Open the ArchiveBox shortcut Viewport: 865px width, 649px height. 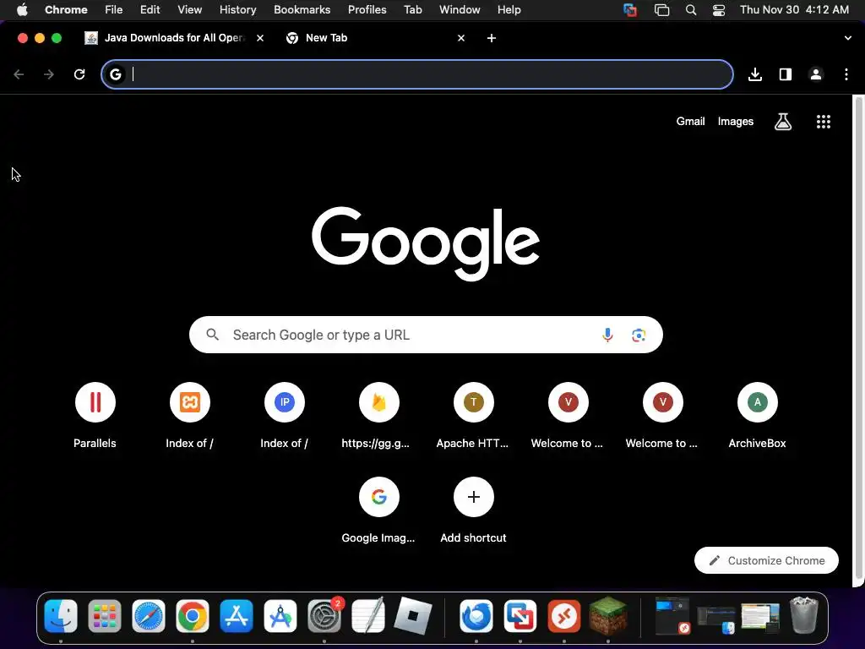pos(758,416)
